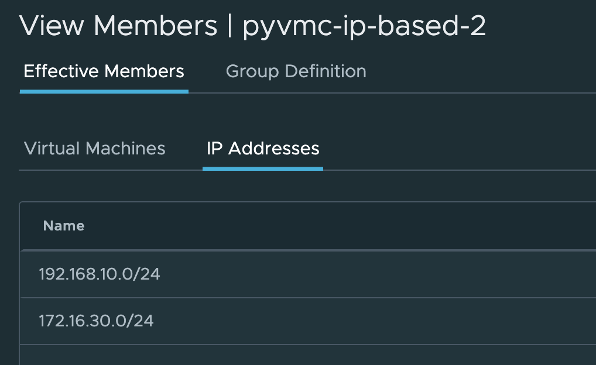Click the blue underline beneath IP Addresses

(263, 169)
